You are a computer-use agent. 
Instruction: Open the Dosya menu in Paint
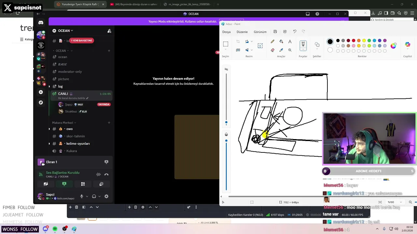pyautogui.click(x=226, y=32)
